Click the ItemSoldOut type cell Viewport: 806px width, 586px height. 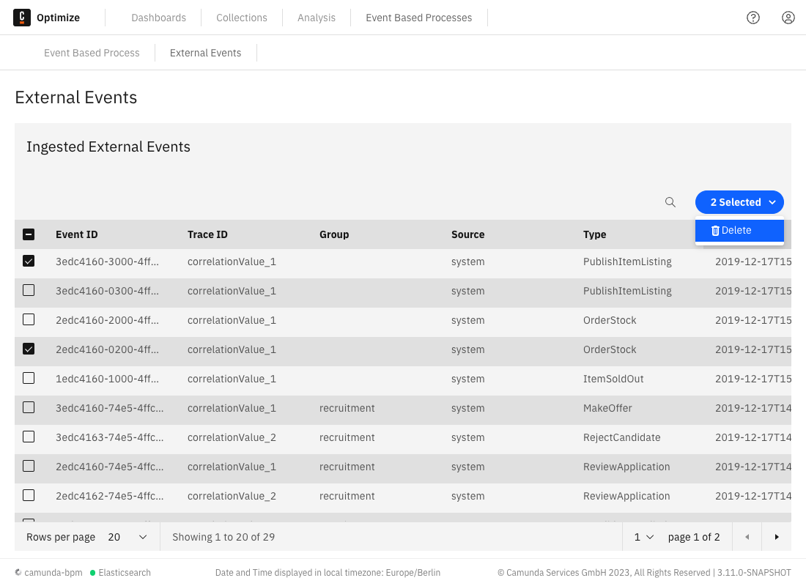point(613,379)
